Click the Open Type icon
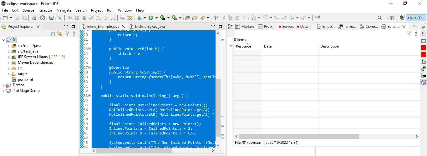This screenshot has height=156, width=427. coord(188,18)
